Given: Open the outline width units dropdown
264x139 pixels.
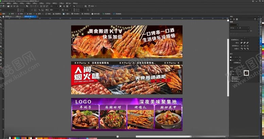Looking at the screenshot, I should click(244, 28).
